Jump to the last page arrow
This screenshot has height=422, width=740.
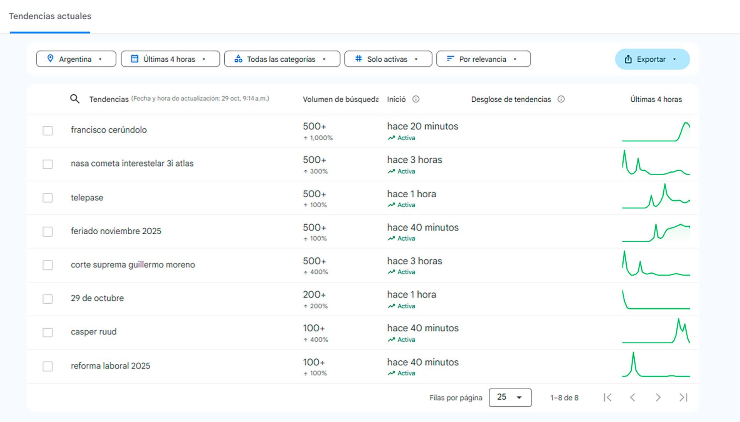(683, 397)
